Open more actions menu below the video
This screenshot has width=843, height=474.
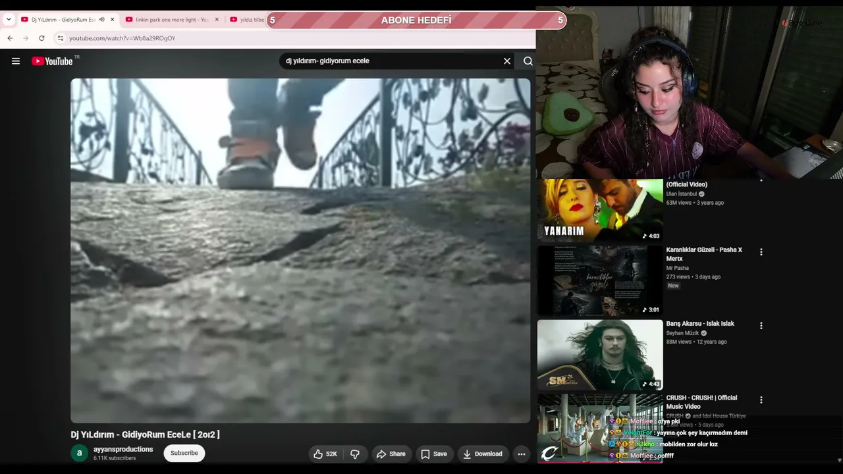522,454
